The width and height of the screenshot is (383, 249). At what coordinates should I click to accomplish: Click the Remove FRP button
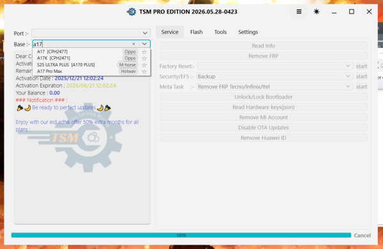pyautogui.click(x=263, y=56)
